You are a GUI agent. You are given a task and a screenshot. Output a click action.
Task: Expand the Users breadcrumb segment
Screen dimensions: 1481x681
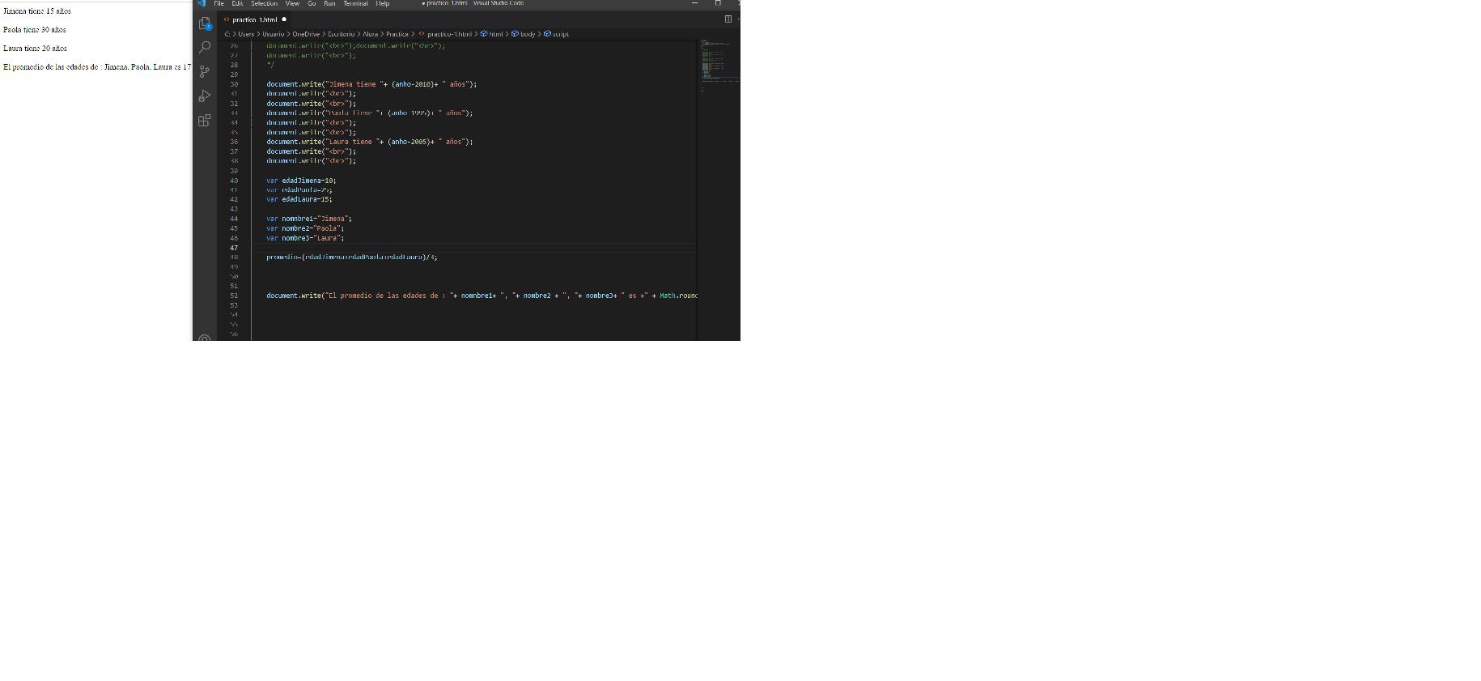tap(246, 34)
